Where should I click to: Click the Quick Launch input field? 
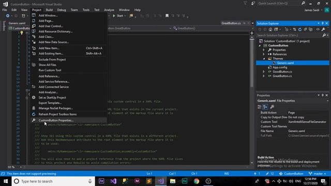pyautogui.click(x=279, y=4)
